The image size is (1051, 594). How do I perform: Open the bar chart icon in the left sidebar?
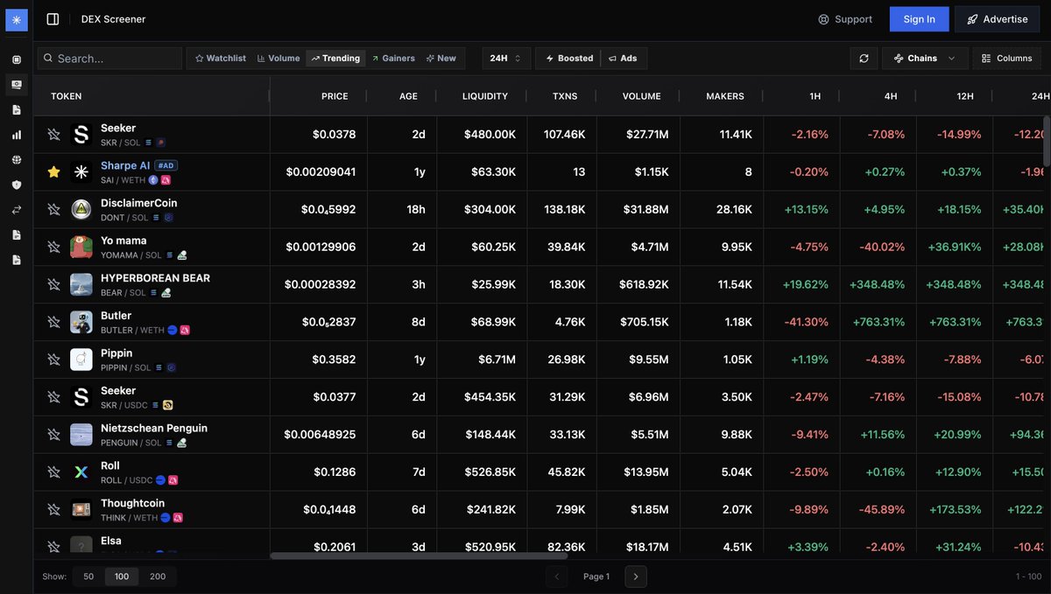[17, 135]
